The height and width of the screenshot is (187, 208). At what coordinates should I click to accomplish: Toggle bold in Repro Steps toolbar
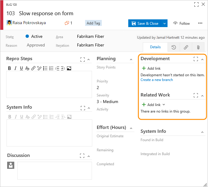tap(10, 68)
